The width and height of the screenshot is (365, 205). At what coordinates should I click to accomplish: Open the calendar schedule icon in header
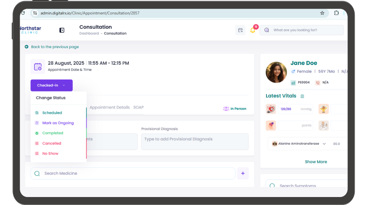pos(240,30)
